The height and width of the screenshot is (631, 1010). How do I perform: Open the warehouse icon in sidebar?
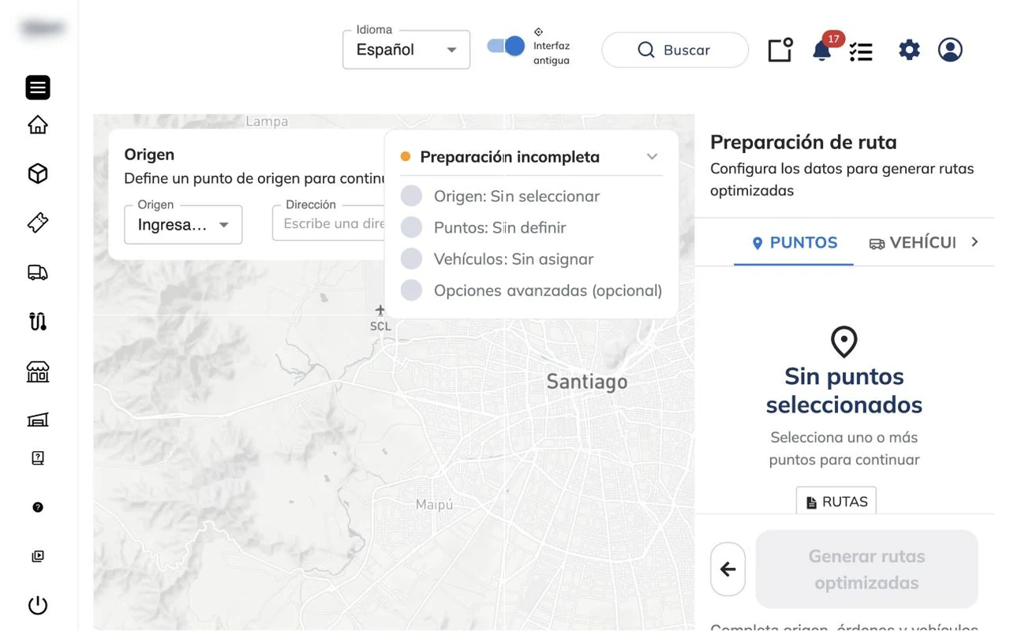38,420
